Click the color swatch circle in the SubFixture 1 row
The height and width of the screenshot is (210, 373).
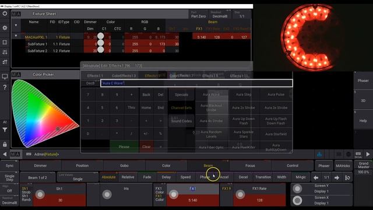[x=101, y=43]
